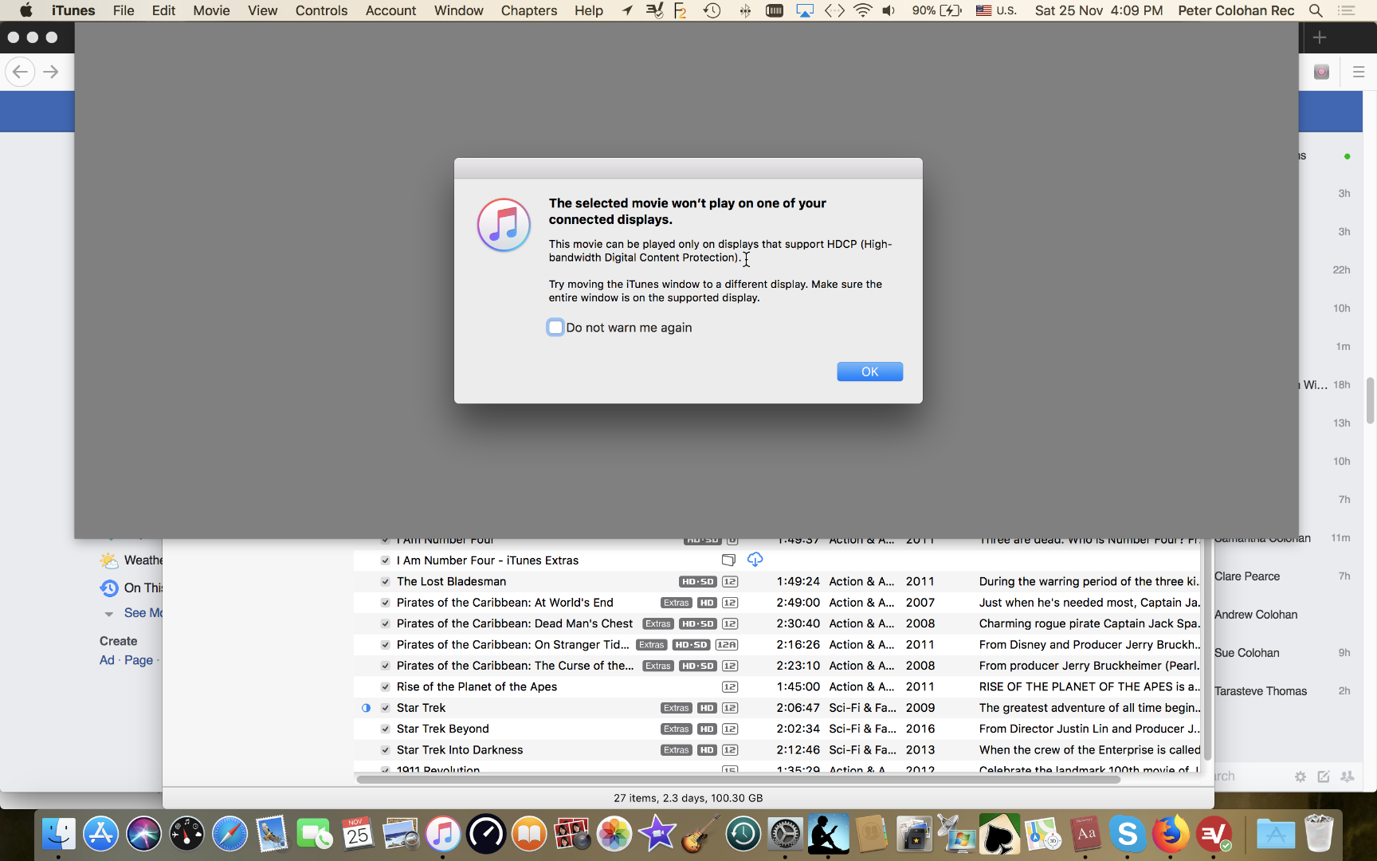Open GarageBand guitar icon
This screenshot has height=861, width=1377.
700,835
